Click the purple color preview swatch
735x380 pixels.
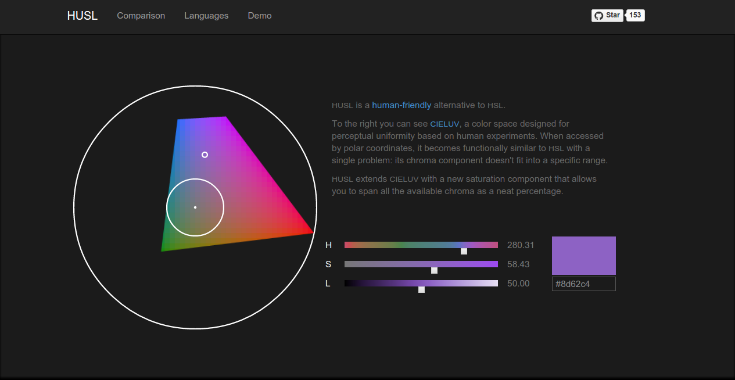tap(583, 255)
